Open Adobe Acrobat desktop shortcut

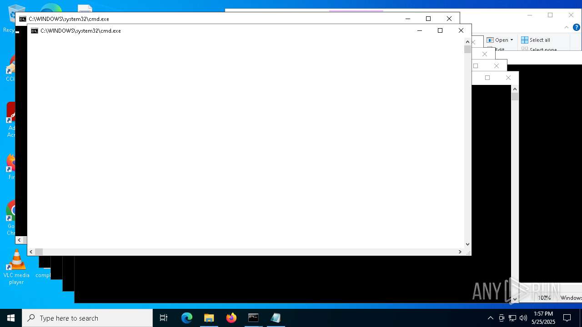coord(11,120)
